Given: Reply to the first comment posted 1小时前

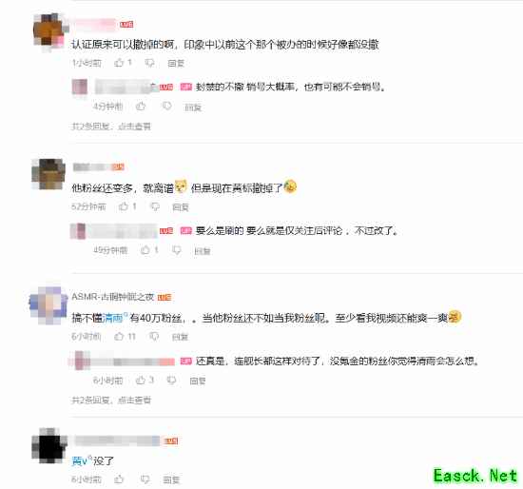Looking at the screenshot, I should tap(176, 63).
